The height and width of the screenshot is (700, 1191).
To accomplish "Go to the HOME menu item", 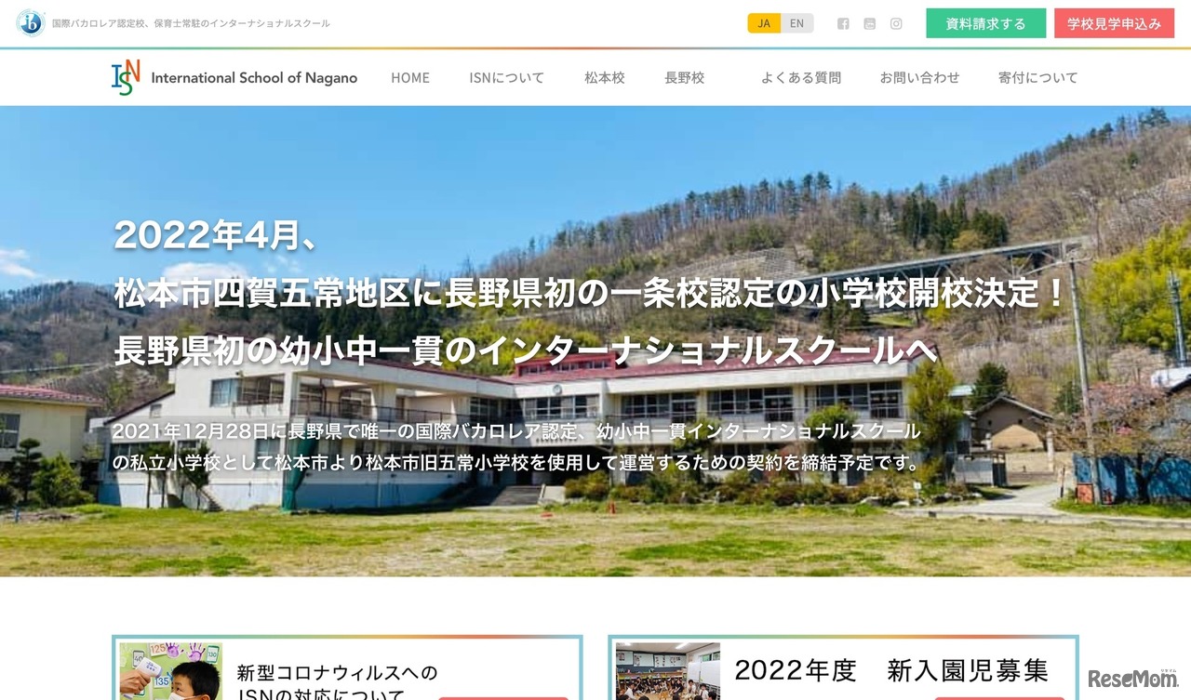I will 410,78.
